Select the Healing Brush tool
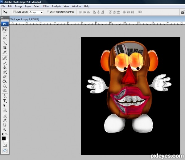This screenshot has height=160, width=185. (5, 58)
